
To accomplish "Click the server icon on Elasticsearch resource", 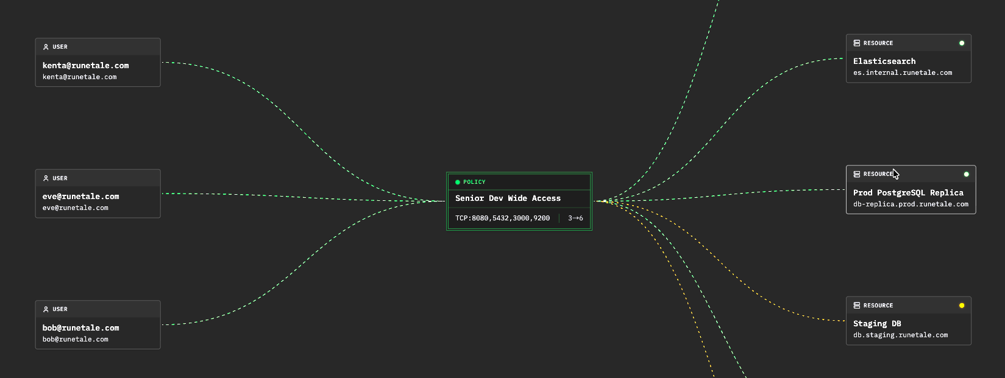I will pos(857,43).
